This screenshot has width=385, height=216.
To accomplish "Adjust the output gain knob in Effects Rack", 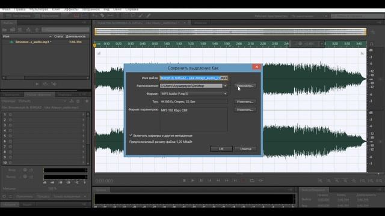I will (x=25, y=176).
